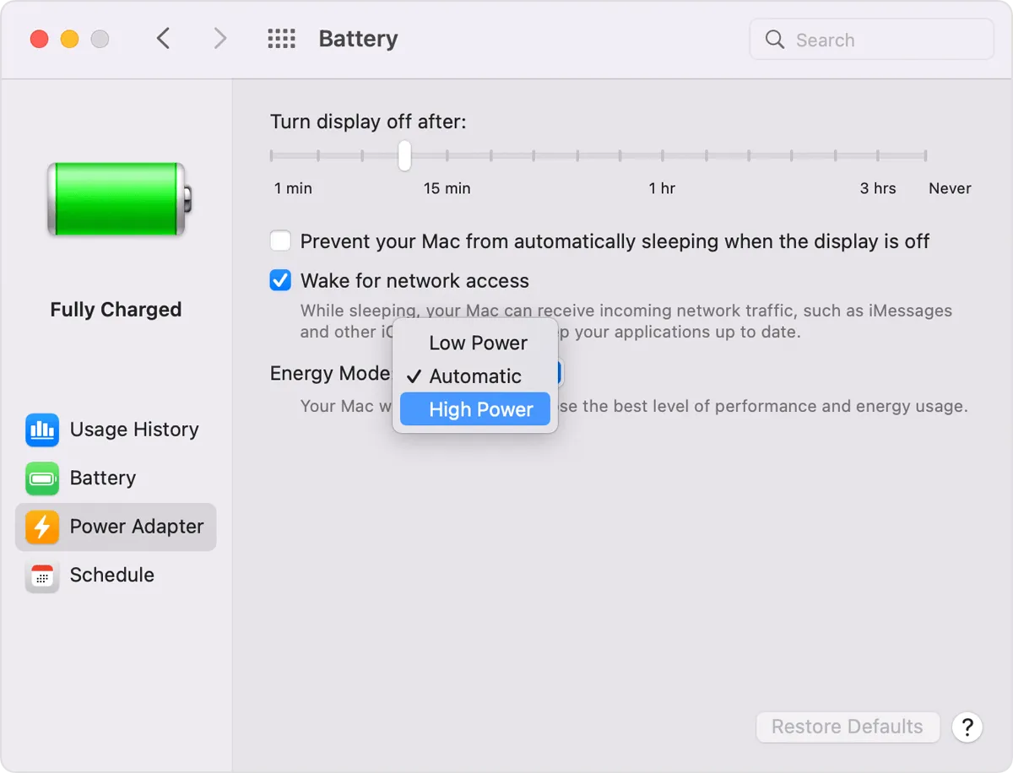1013x773 pixels.
Task: Click the forward navigation arrow
Action: tap(219, 39)
